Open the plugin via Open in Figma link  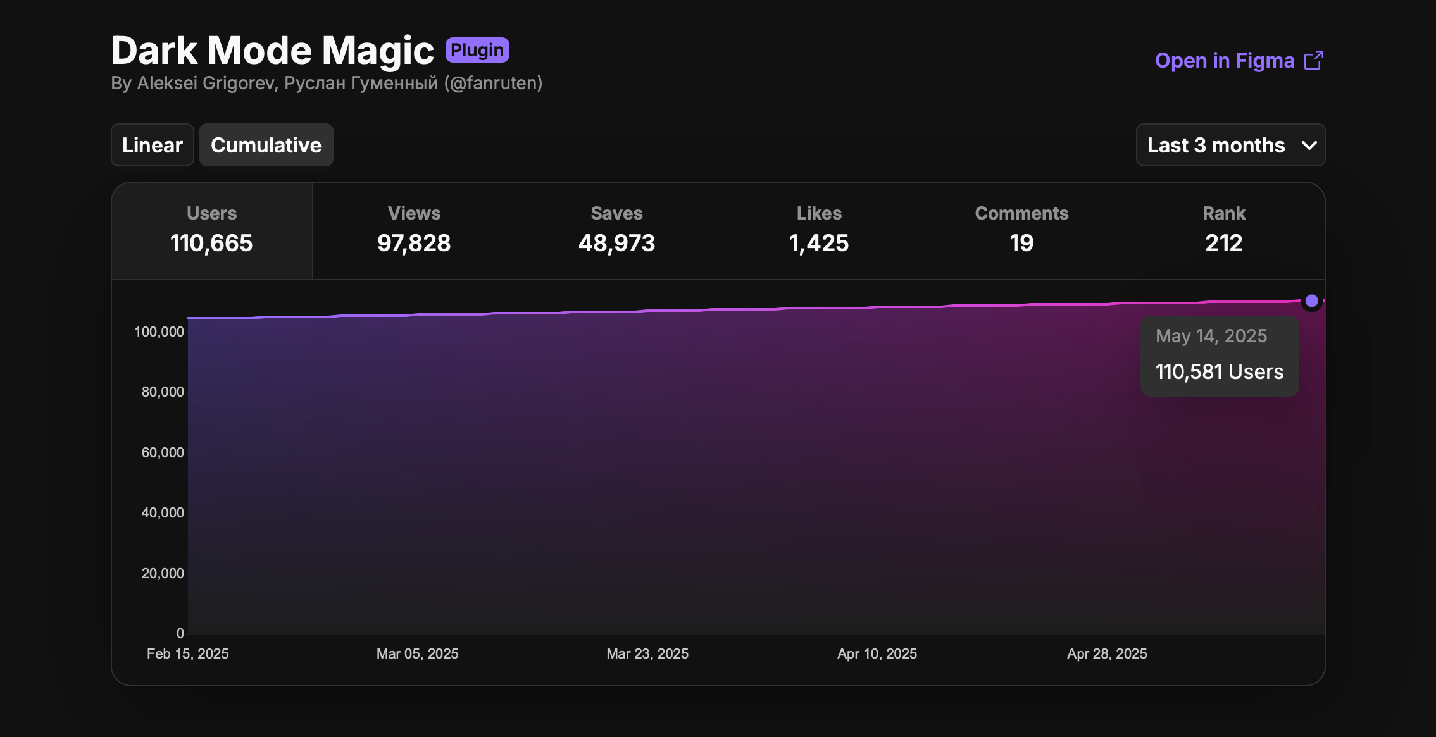(1239, 60)
